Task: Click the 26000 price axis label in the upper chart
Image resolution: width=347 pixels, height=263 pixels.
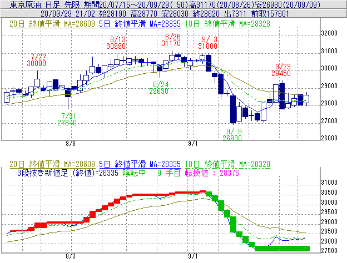Action: coord(329,138)
